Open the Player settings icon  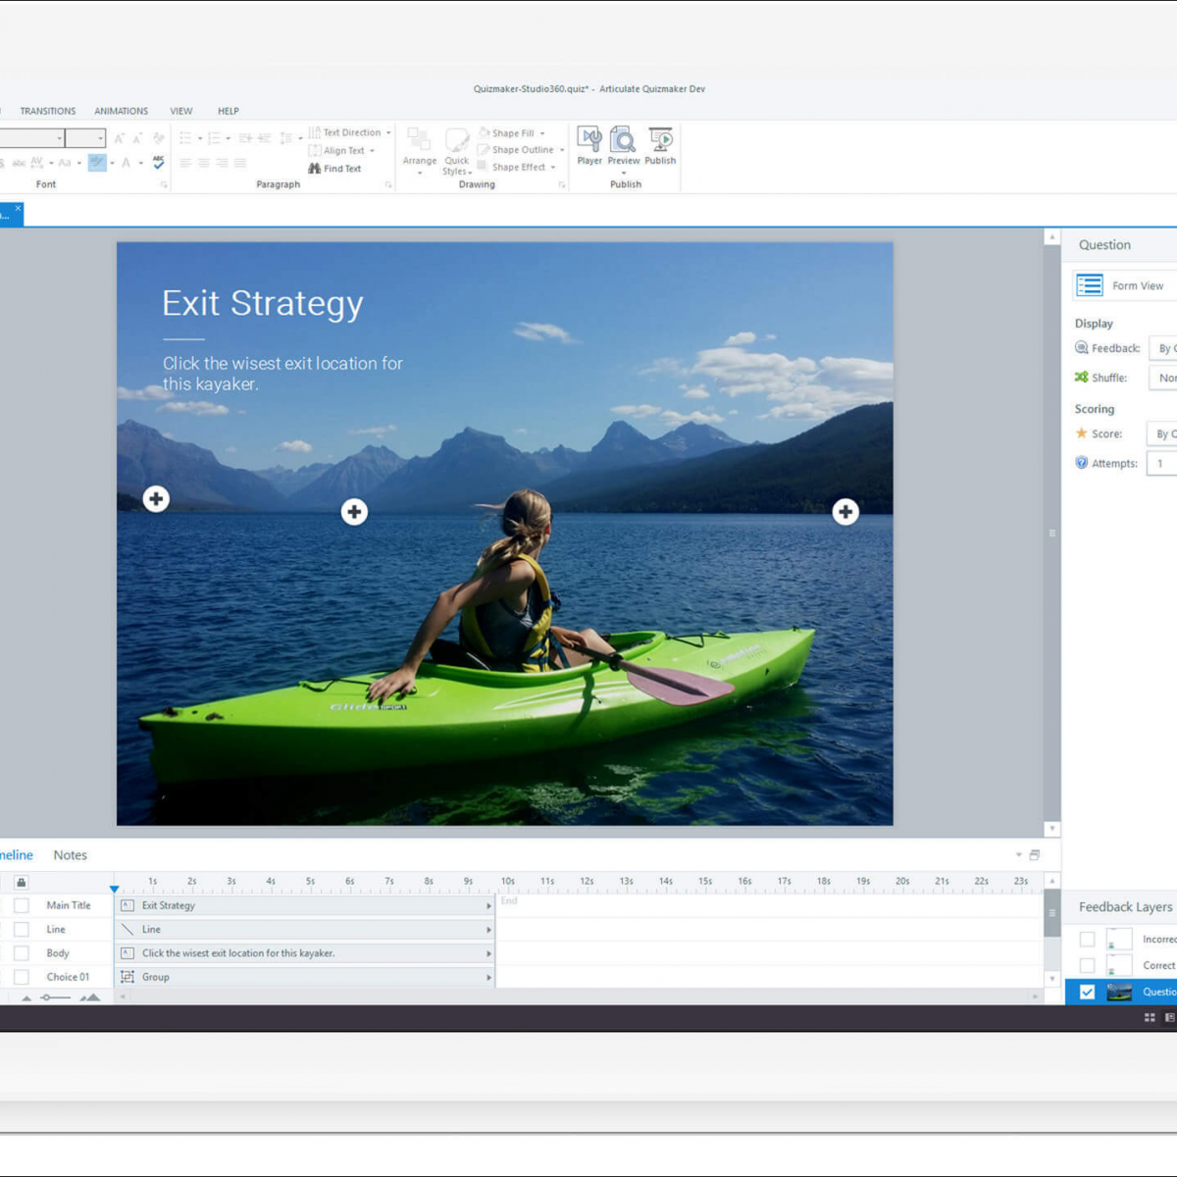click(x=589, y=140)
